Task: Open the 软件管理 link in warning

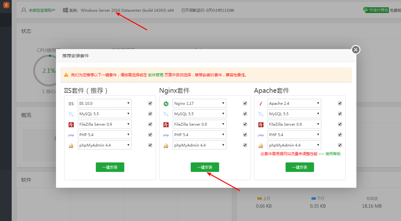Action: point(156,75)
